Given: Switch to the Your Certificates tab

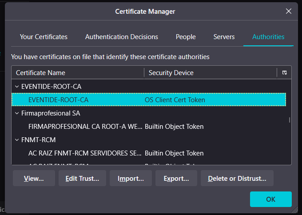Looking at the screenshot, I should pos(44,37).
